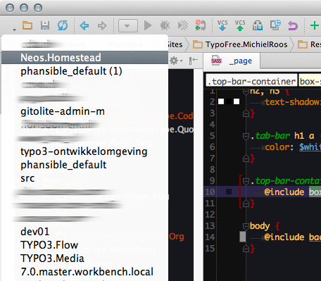Navigate back with blue left arrow
321x281 pixels.
coord(84,25)
